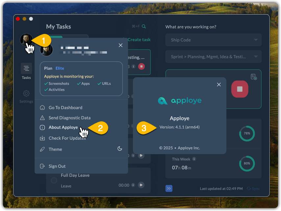Image resolution: width=281 pixels, height=211 pixels.
Task: Select Go To Dashboard menu item
Action: [x=65, y=107]
